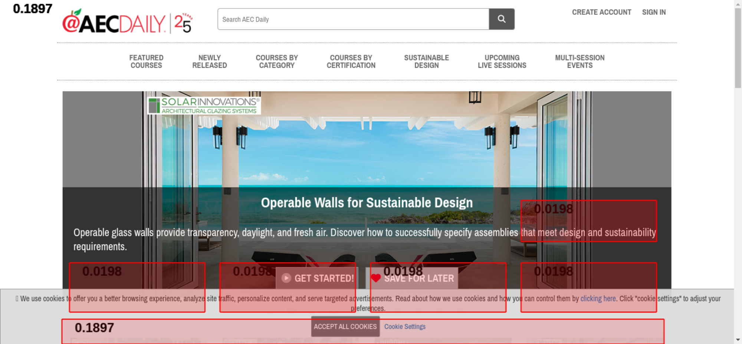Open Courses by Category

pos(276,61)
